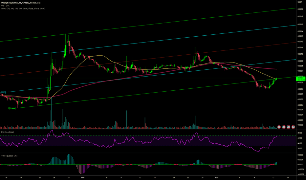306x180 pixels.
Task: Click the 20 date label on time axis
Action: [x=173, y=177]
